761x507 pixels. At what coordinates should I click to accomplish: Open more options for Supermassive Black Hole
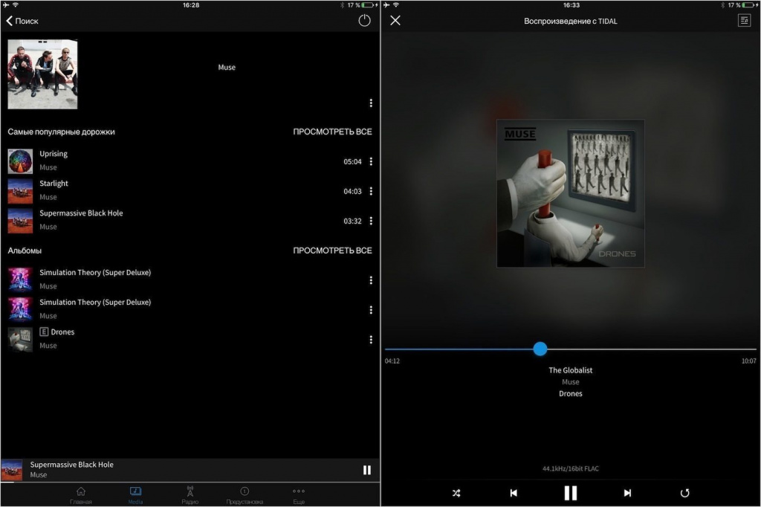(371, 221)
